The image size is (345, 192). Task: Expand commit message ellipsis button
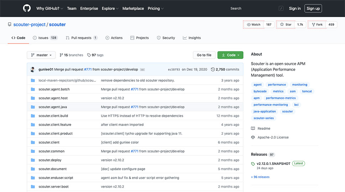(x=142, y=70)
